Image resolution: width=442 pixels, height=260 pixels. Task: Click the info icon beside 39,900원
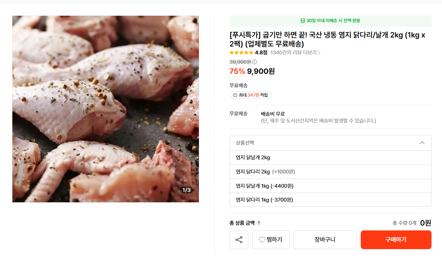pos(254,62)
